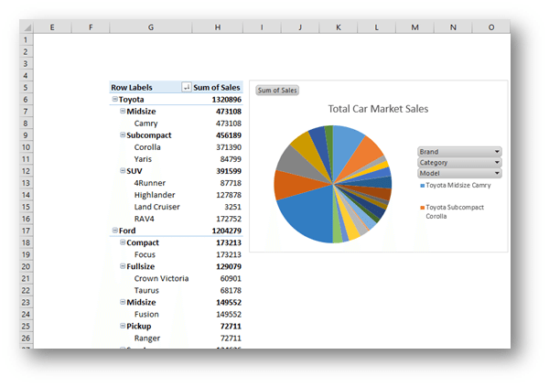Select column G header
Viewport: 549px width, 387px height.
pyautogui.click(x=151, y=27)
